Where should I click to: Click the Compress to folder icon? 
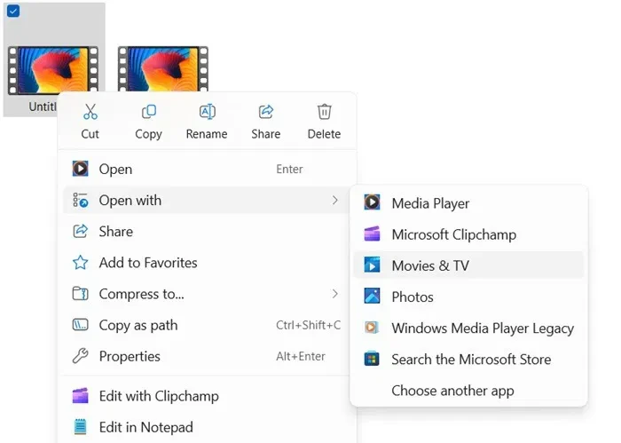[81, 294]
